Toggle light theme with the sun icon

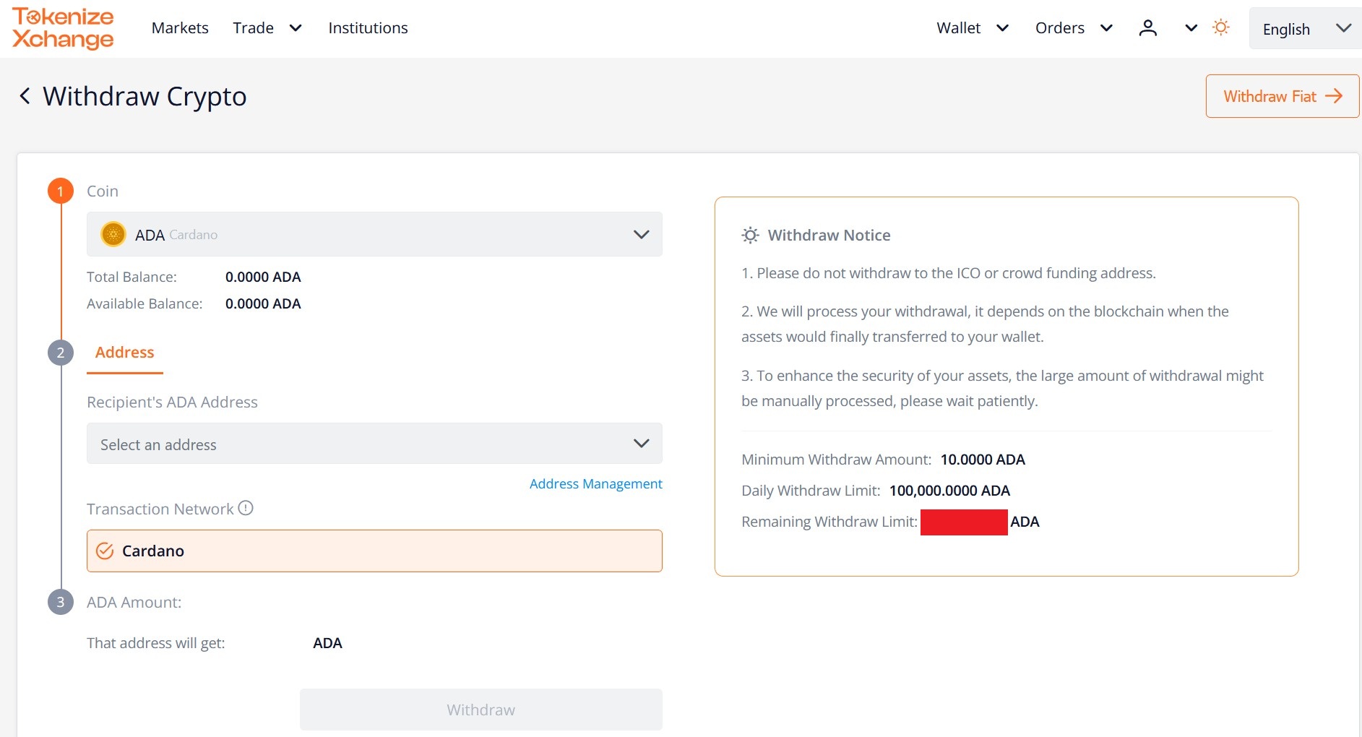tap(1221, 27)
